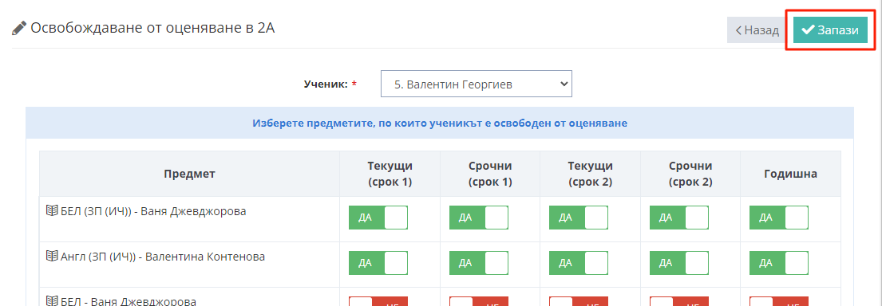882x306 pixels.
Task: Toggle Текущи (срок 1) for БЕЛ (ЗП (ИЧ))
Action: point(378,218)
